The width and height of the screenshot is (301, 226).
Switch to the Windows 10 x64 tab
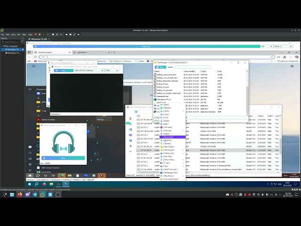click(x=39, y=39)
